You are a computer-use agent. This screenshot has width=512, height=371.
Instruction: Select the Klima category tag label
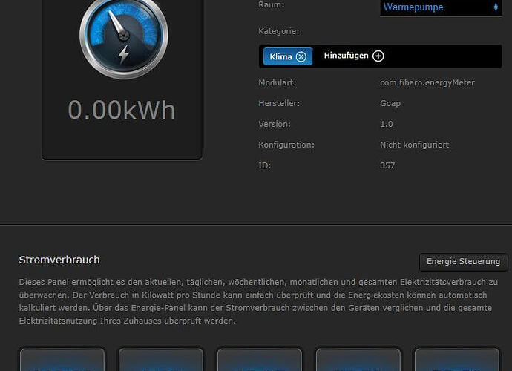tap(280, 56)
